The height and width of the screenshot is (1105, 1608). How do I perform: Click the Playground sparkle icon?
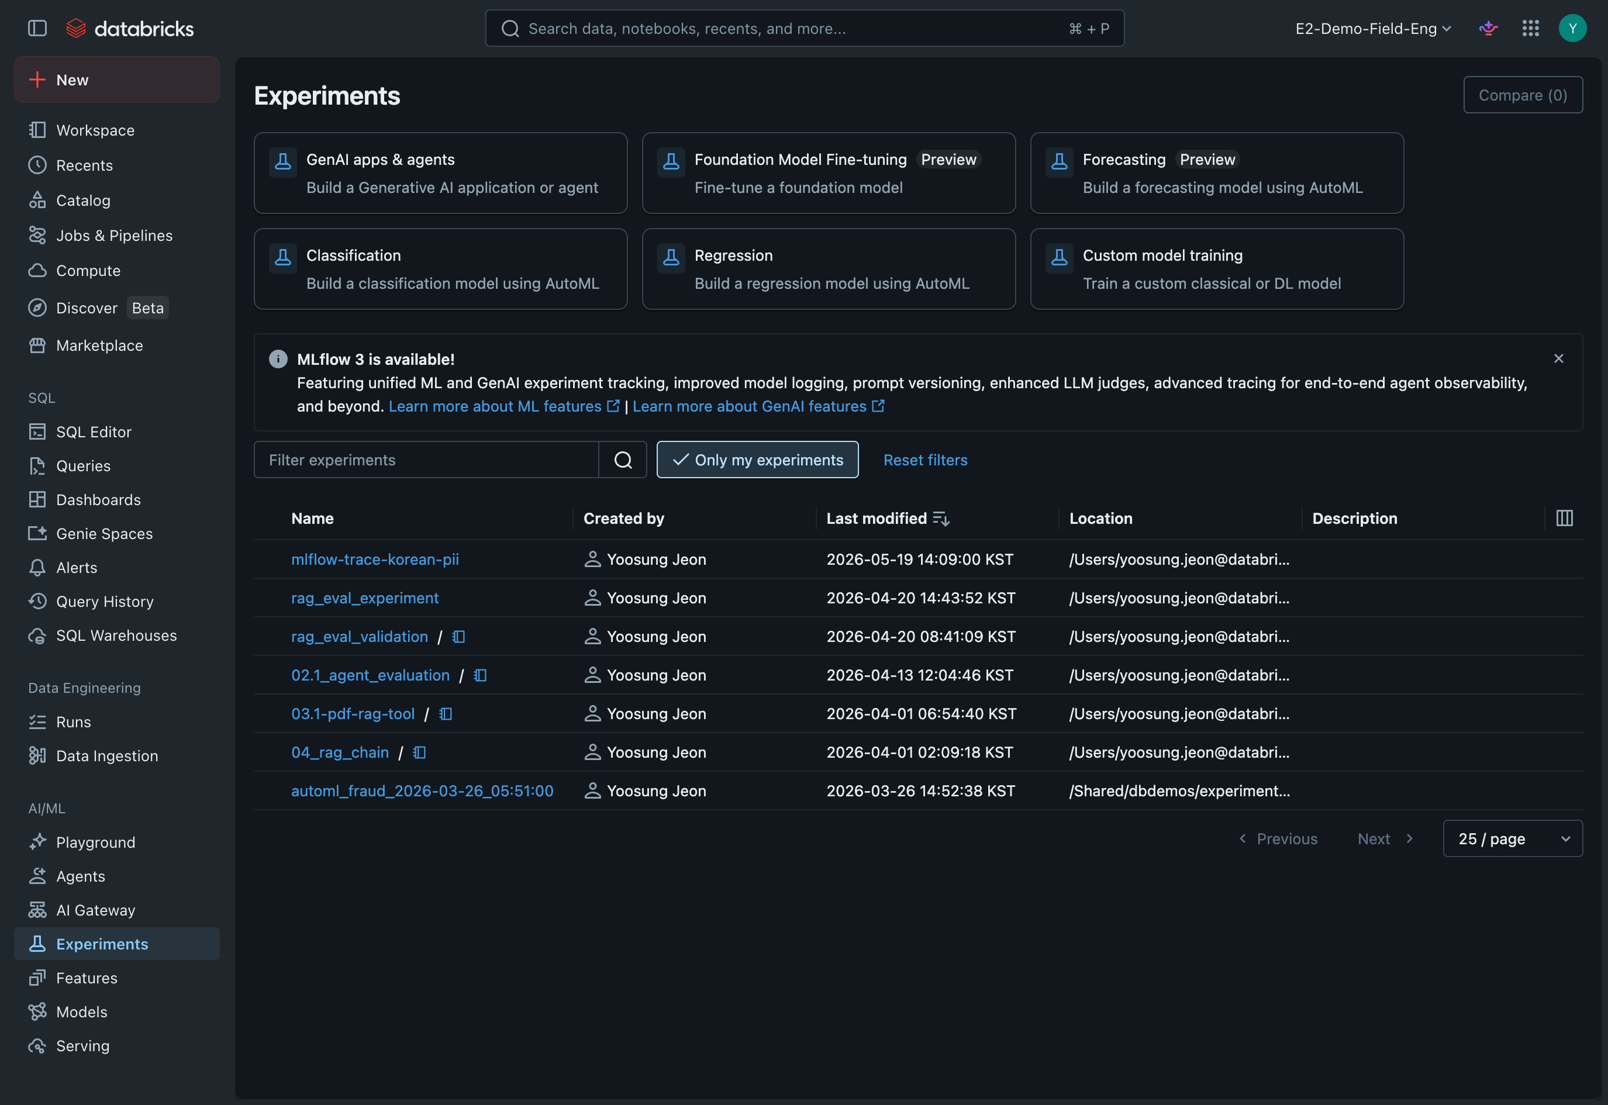point(37,842)
